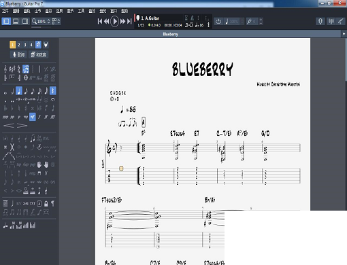
Task: Insert the single simile mark
Action: pyautogui.click(x=46, y=69)
